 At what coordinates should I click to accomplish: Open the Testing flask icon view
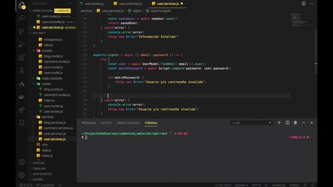(x=22, y=71)
